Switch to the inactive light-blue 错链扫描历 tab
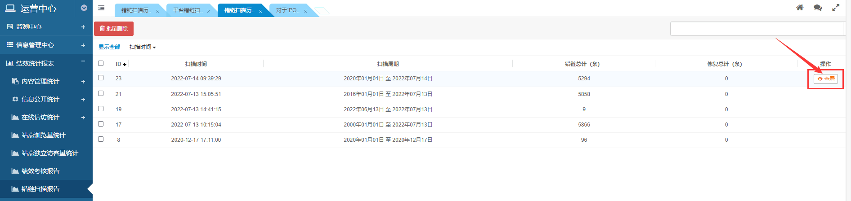Image resolution: width=851 pixels, height=201 pixels. coord(136,10)
